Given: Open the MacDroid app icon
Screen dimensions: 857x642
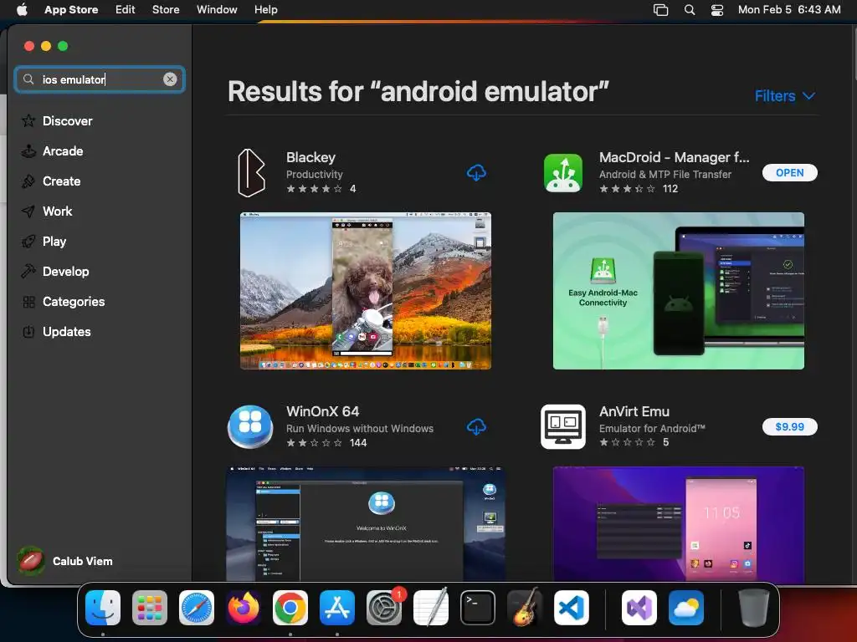Looking at the screenshot, I should click(563, 173).
